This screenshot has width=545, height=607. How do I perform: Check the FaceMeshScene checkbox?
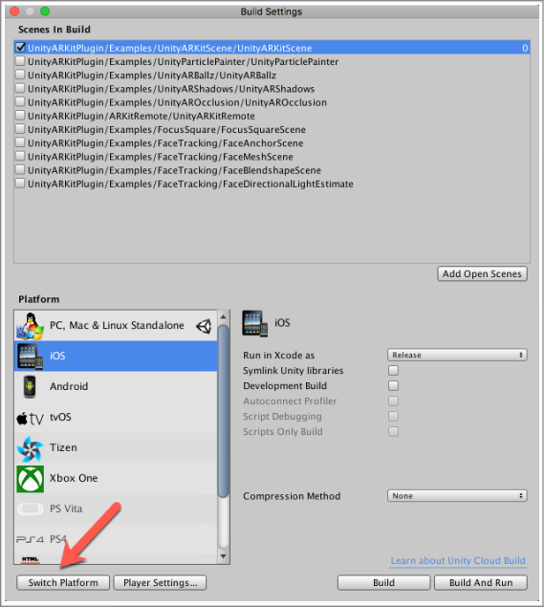point(20,156)
